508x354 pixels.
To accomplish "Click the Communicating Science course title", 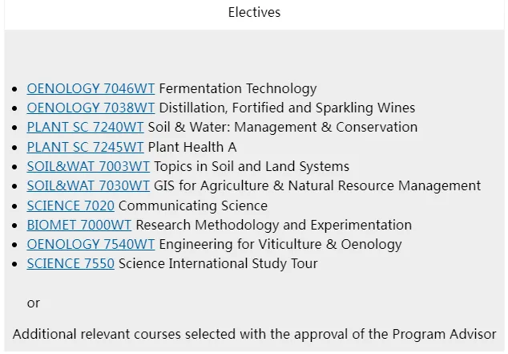I will coord(193,205).
